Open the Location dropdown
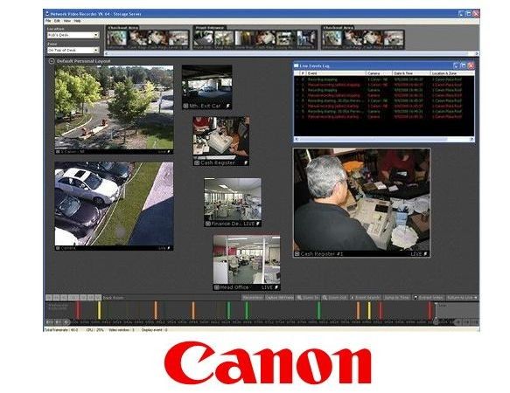510x393 pixels. pyautogui.click(x=73, y=35)
